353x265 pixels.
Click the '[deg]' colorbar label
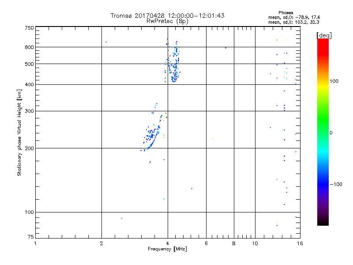324,35
